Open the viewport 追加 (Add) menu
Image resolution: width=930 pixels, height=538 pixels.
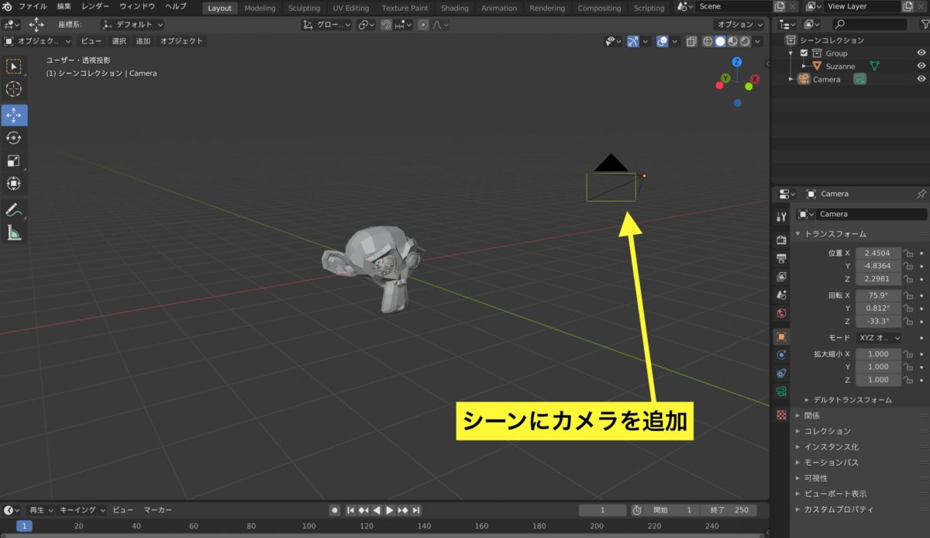tap(143, 41)
